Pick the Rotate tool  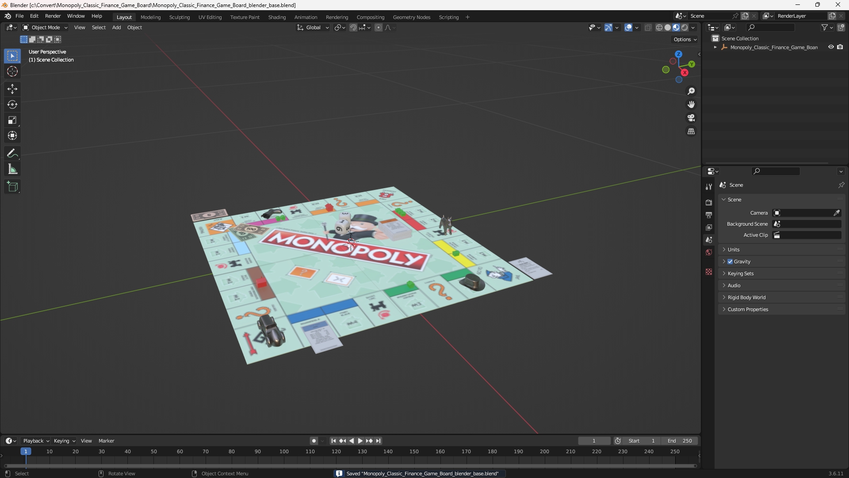[x=12, y=104]
